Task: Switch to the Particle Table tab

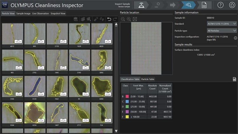Action: tap(148, 79)
